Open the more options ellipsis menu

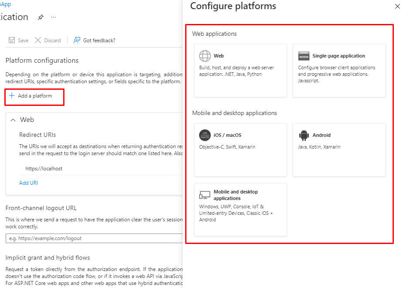pos(54,17)
